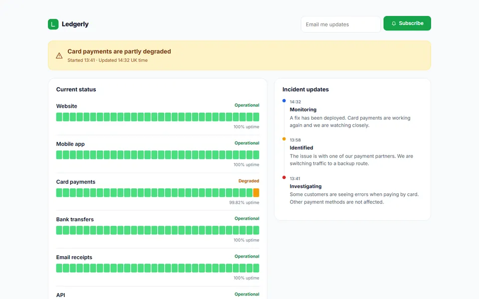Click the Card payments service name
The width and height of the screenshot is (479, 299).
pos(76,182)
